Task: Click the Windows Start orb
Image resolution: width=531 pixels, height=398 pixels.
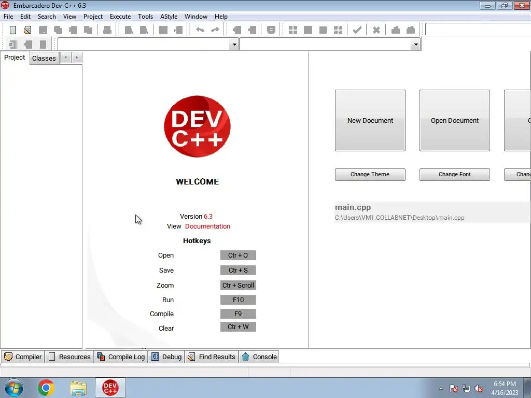Action: click(14, 388)
